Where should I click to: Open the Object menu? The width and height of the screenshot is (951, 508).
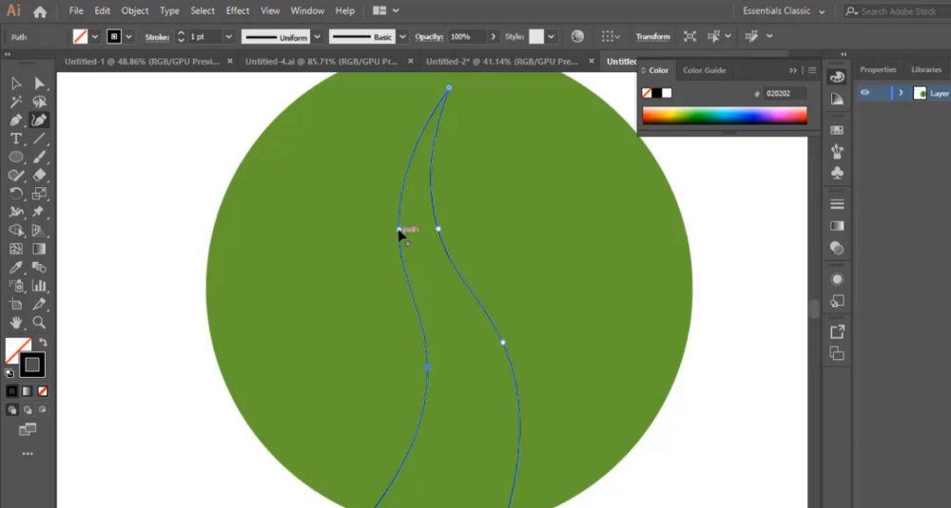click(135, 10)
